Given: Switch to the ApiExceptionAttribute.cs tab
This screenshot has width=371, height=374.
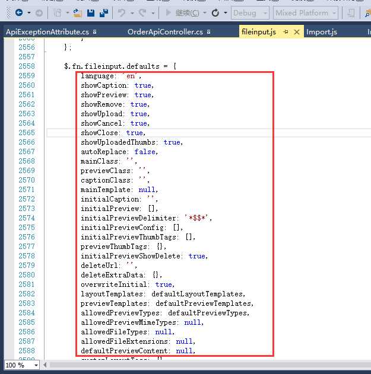Looking at the screenshot, I should tap(47, 32).
